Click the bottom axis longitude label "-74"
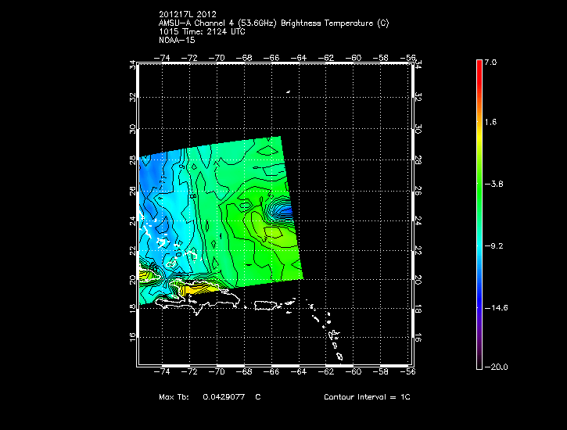 point(162,371)
